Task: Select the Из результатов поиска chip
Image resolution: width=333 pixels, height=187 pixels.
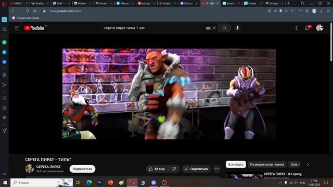Action: point(267,164)
